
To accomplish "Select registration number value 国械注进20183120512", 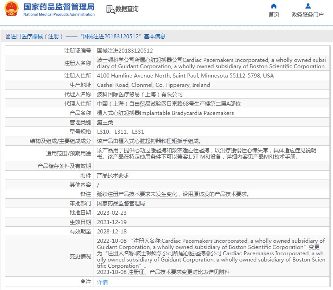I will (x=125, y=50).
